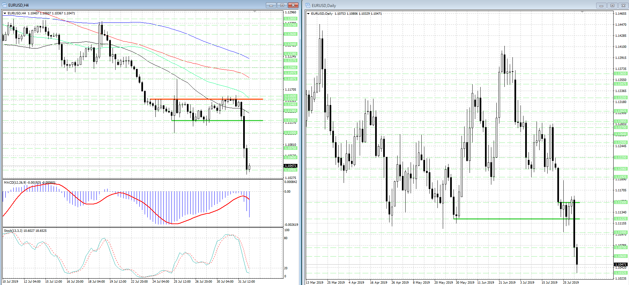The height and width of the screenshot is (285, 629).
Task: Click the 80 level on Stochastic scale
Action: coord(286,238)
